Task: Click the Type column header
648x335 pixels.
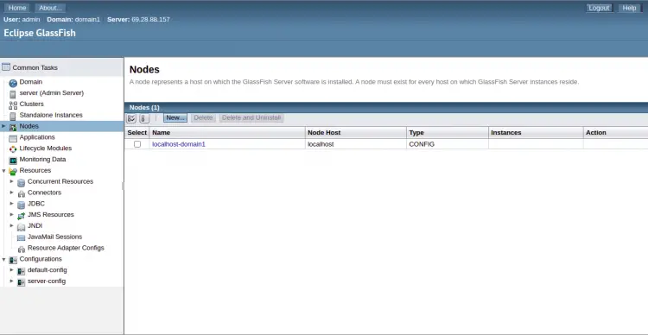Action: point(448,133)
